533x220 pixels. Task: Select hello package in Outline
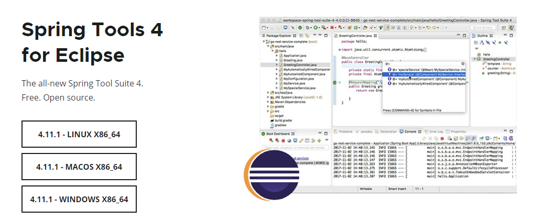point(484,54)
